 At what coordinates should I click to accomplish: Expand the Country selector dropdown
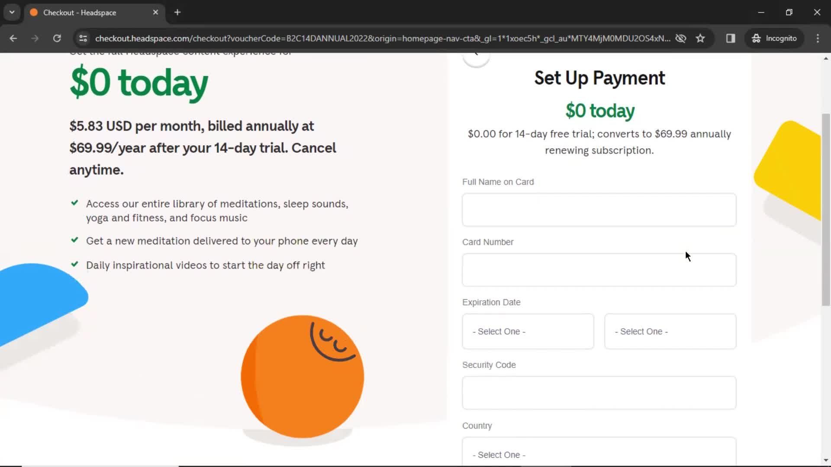click(599, 454)
